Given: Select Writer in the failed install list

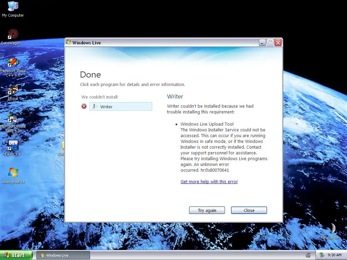Looking at the screenshot, I should point(121,107).
